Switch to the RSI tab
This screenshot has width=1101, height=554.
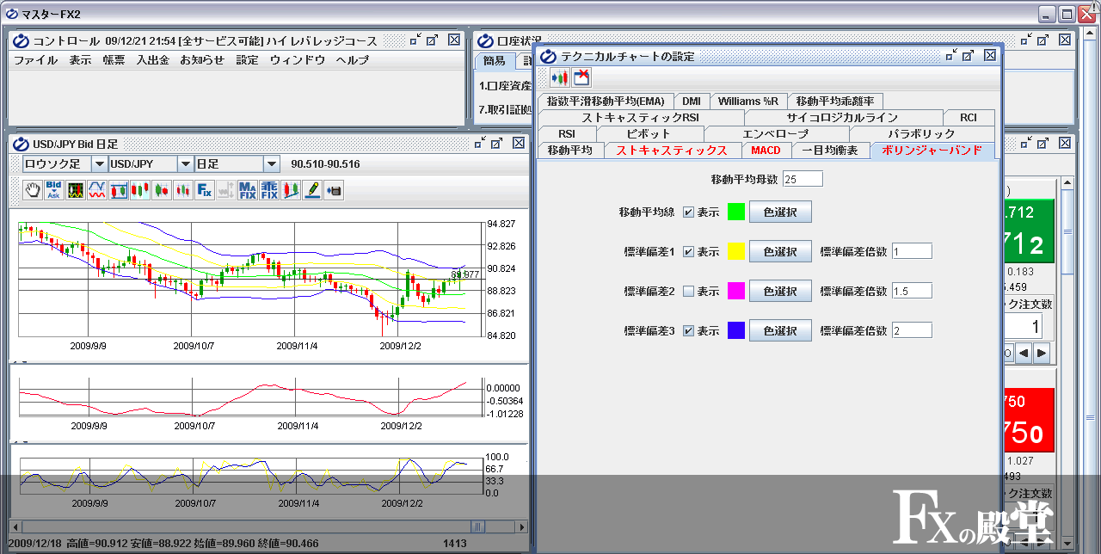pos(567,134)
